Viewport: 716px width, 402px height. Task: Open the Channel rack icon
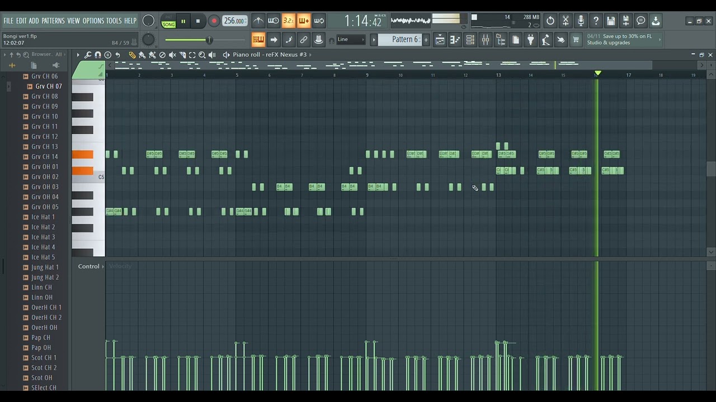click(x=470, y=39)
